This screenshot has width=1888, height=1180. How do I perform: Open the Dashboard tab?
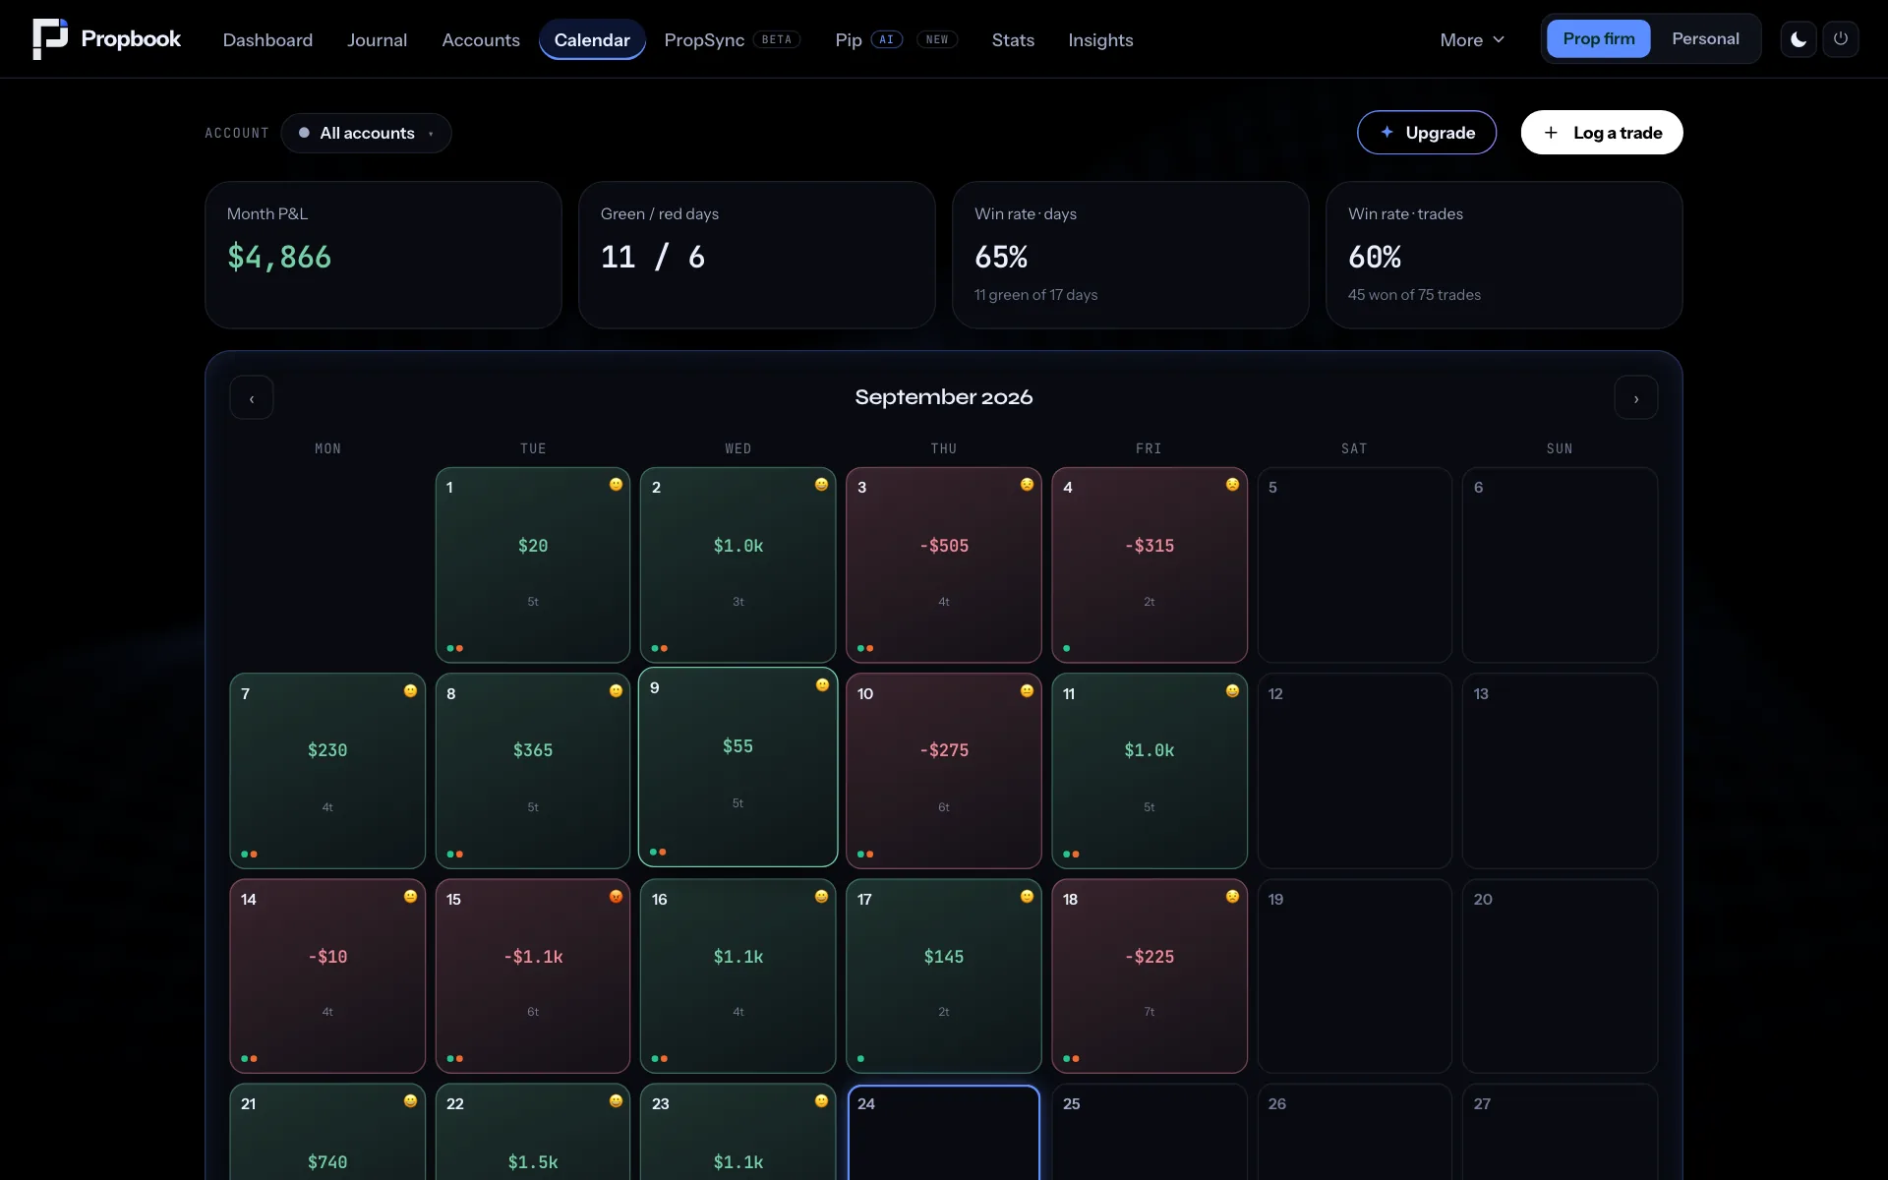pos(267,40)
